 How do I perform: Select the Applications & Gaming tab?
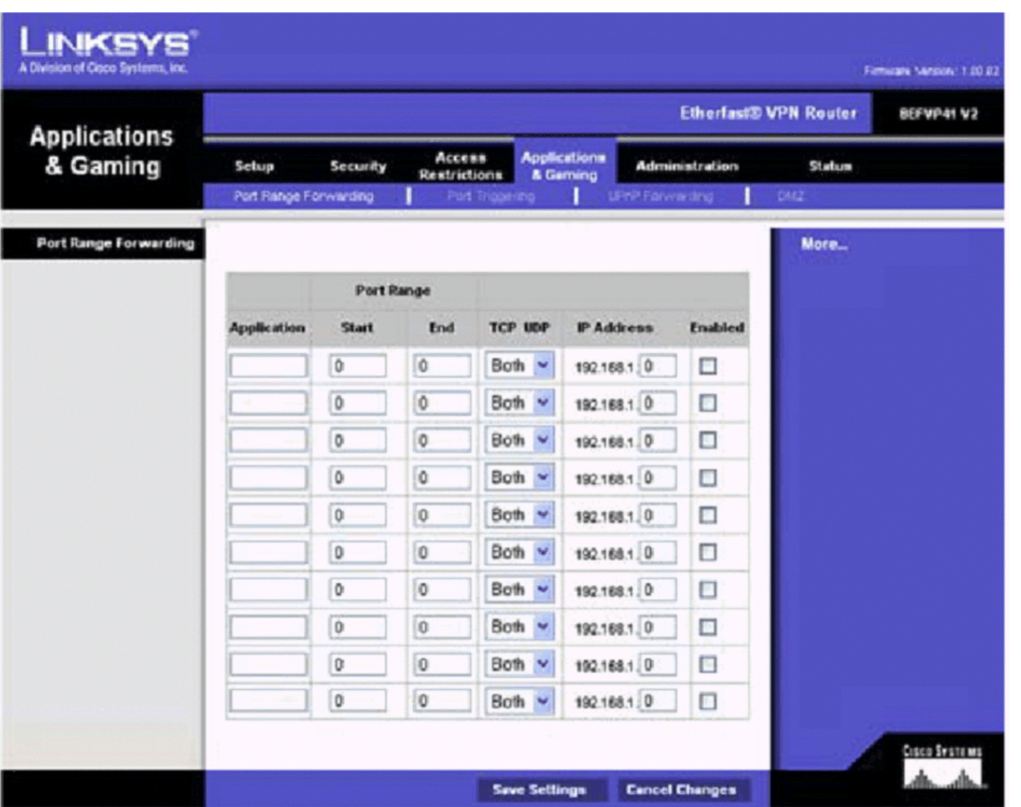tap(564, 165)
